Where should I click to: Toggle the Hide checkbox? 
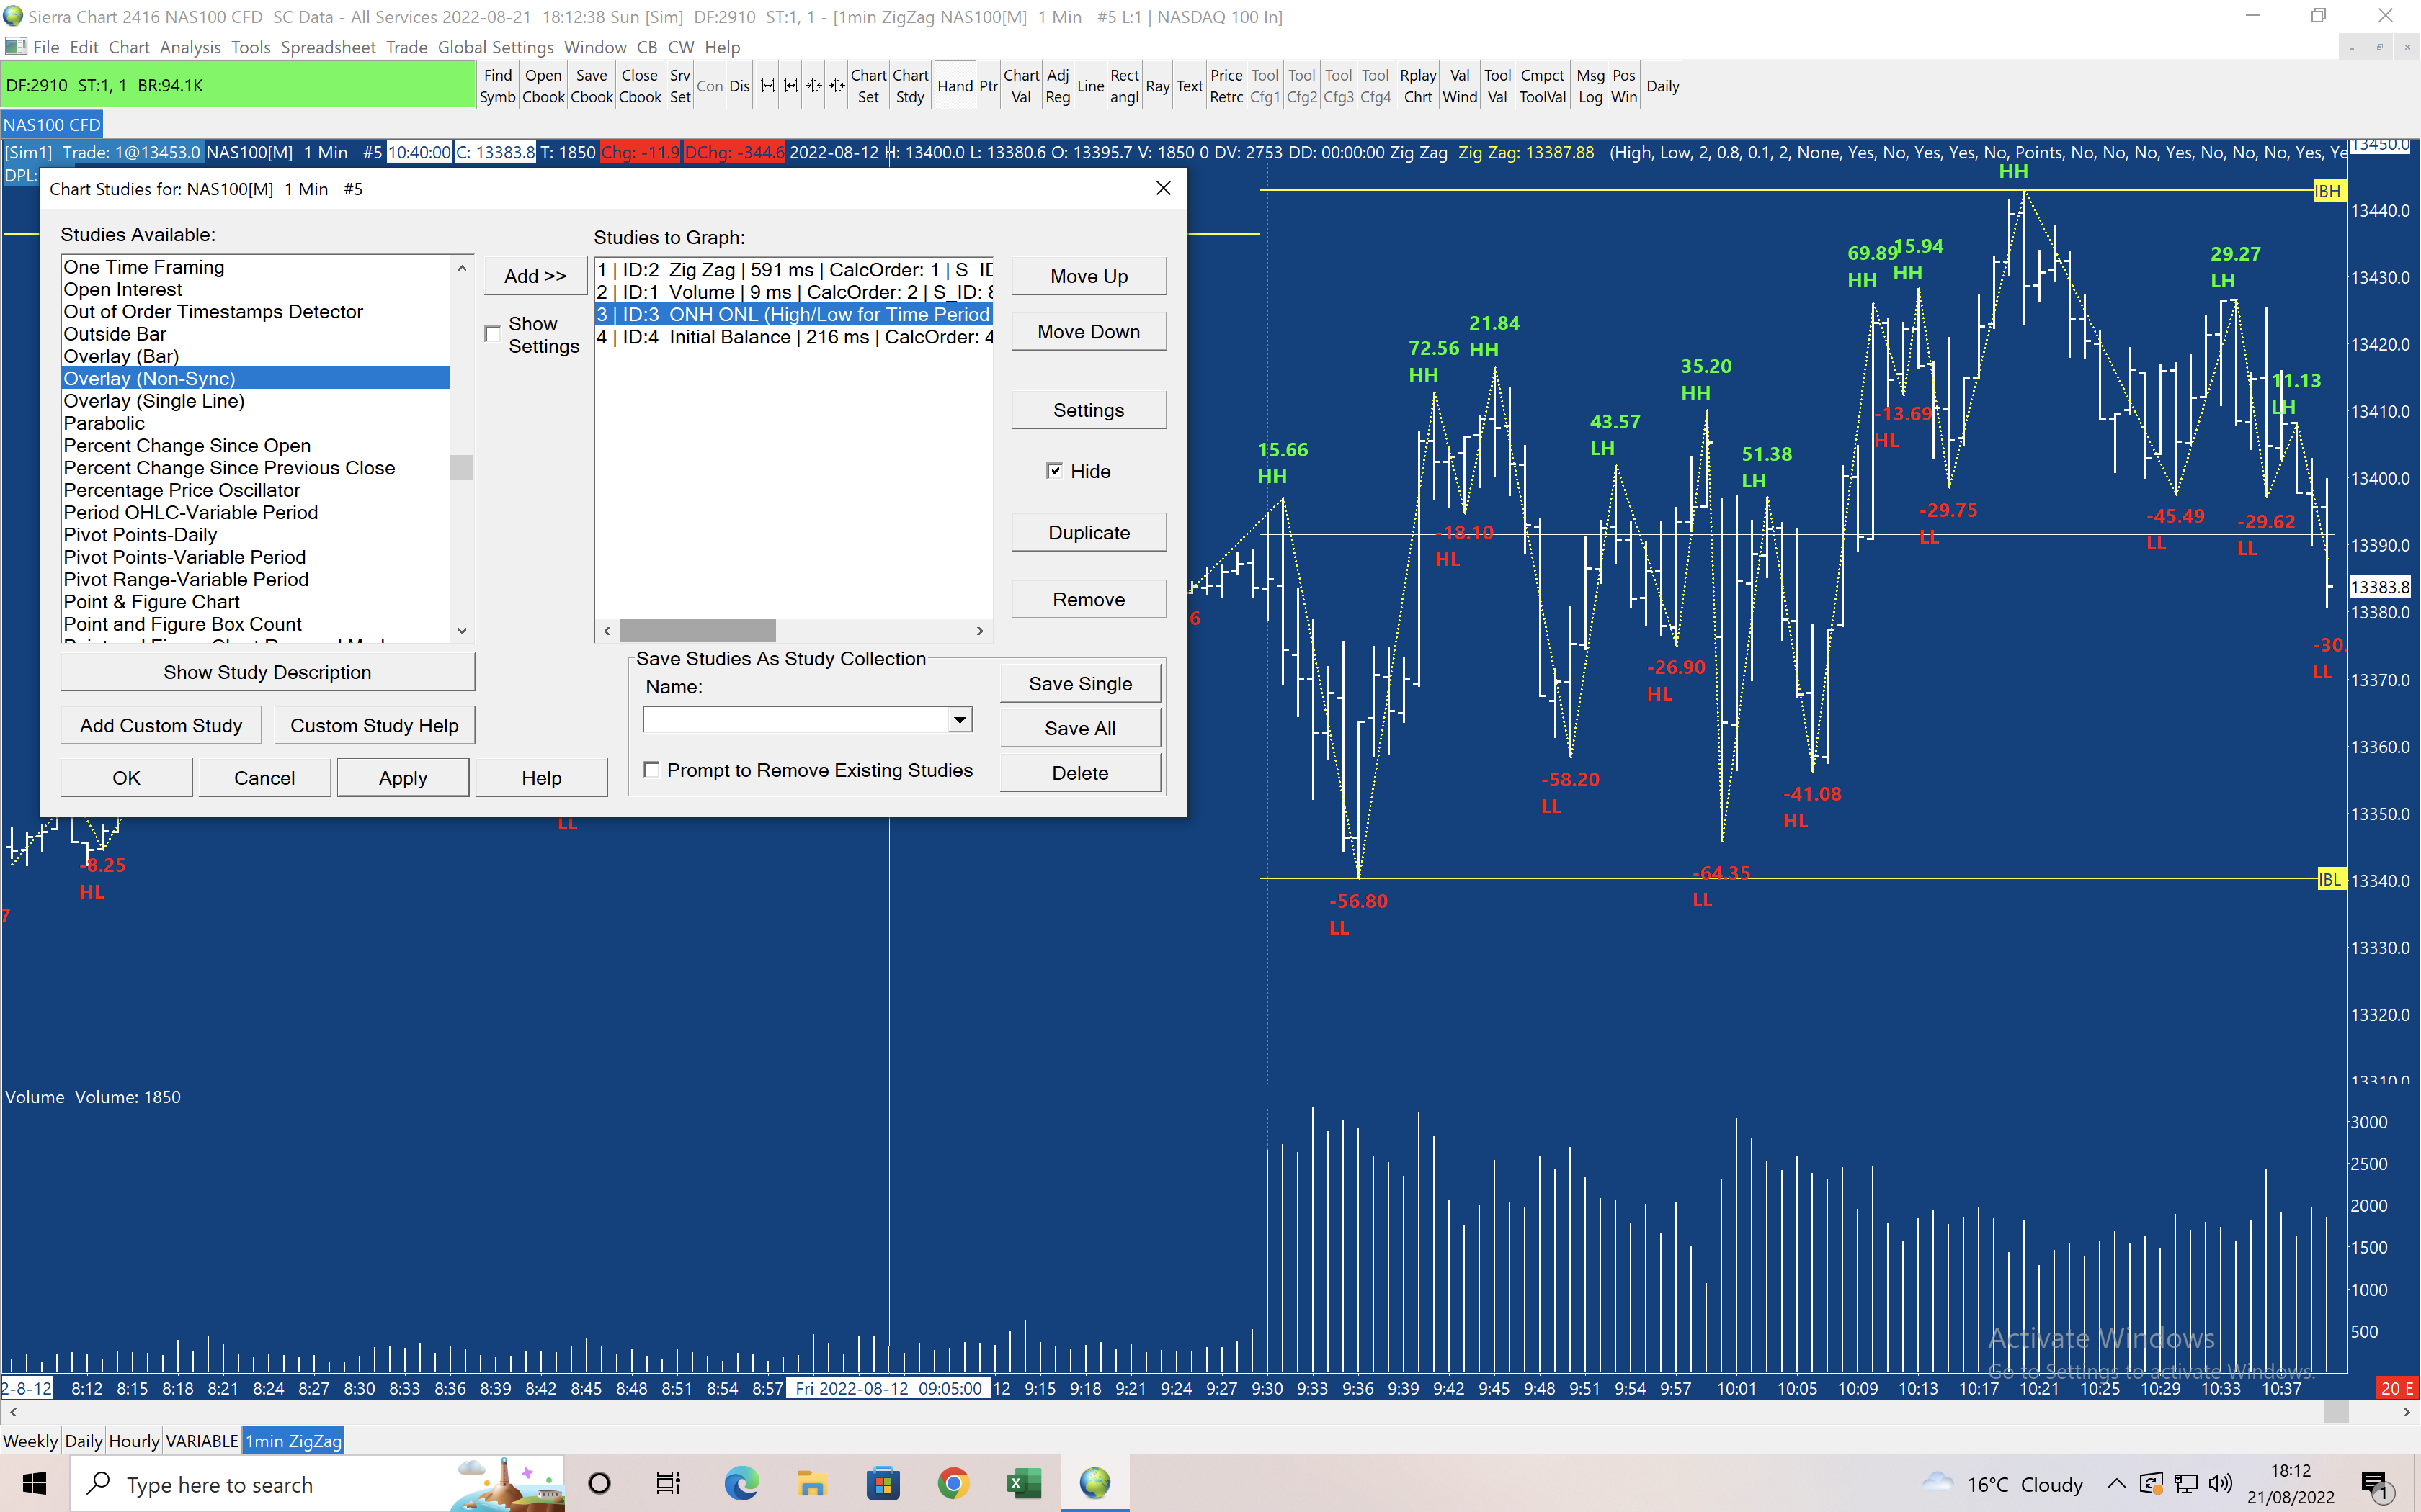[1054, 471]
